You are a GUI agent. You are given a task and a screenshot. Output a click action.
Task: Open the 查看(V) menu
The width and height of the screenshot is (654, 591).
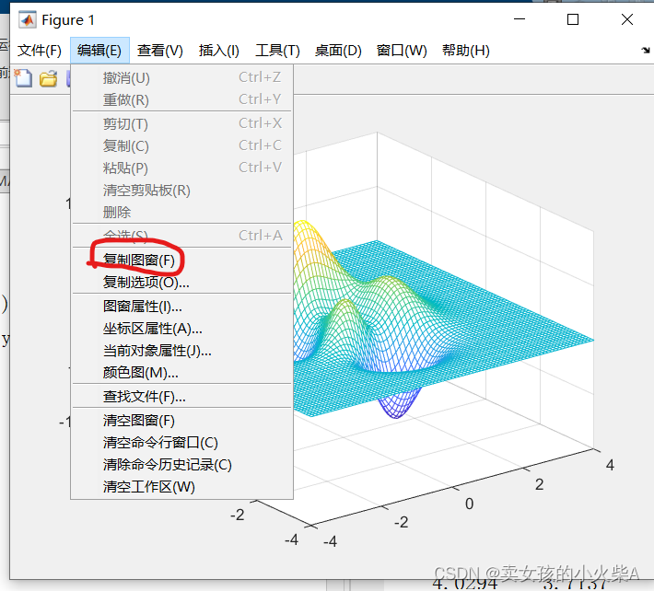(159, 51)
